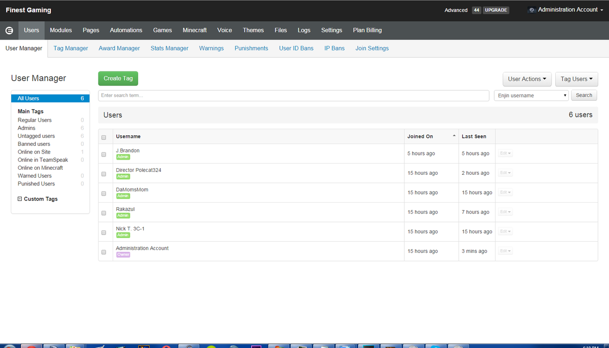Open the Modules menu
Image resolution: width=609 pixels, height=348 pixels.
(x=61, y=30)
